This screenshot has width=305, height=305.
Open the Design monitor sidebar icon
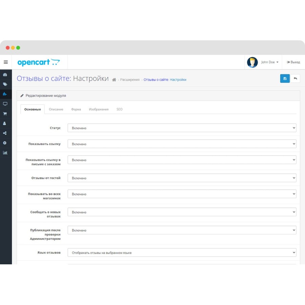5,104
